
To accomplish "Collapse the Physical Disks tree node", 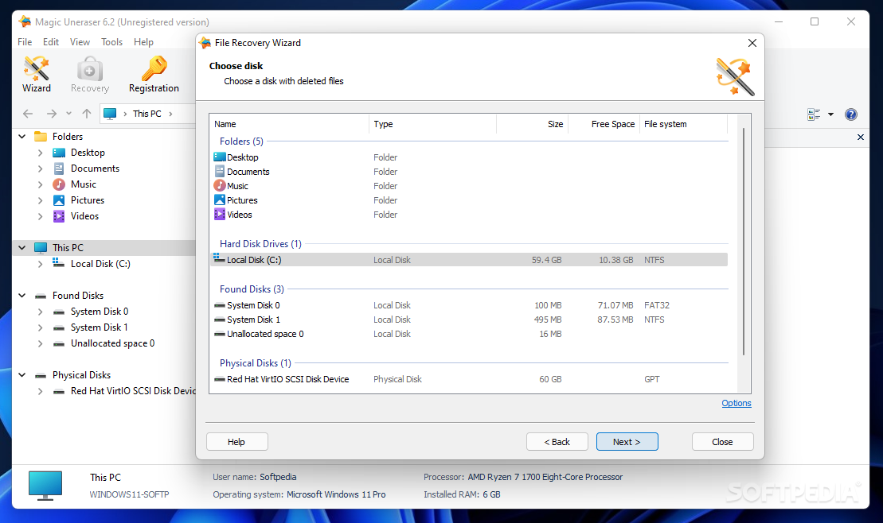I will [x=22, y=374].
